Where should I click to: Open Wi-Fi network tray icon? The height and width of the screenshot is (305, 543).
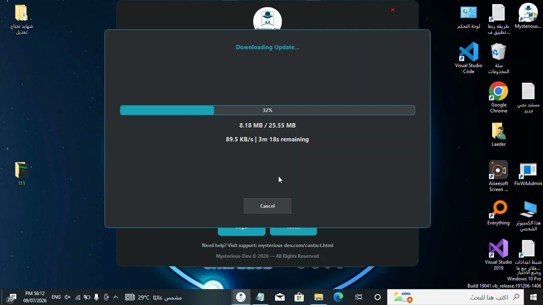(x=78, y=297)
